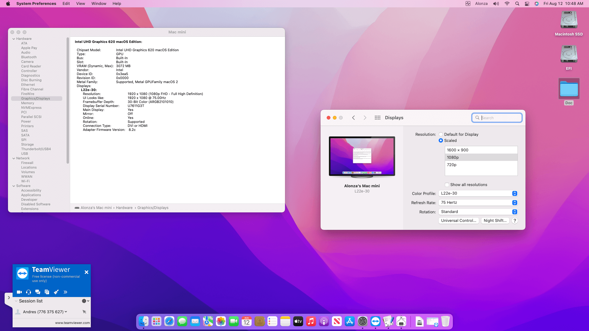Click the TeamViewer headset audio icon
589x331 pixels.
tap(29, 292)
